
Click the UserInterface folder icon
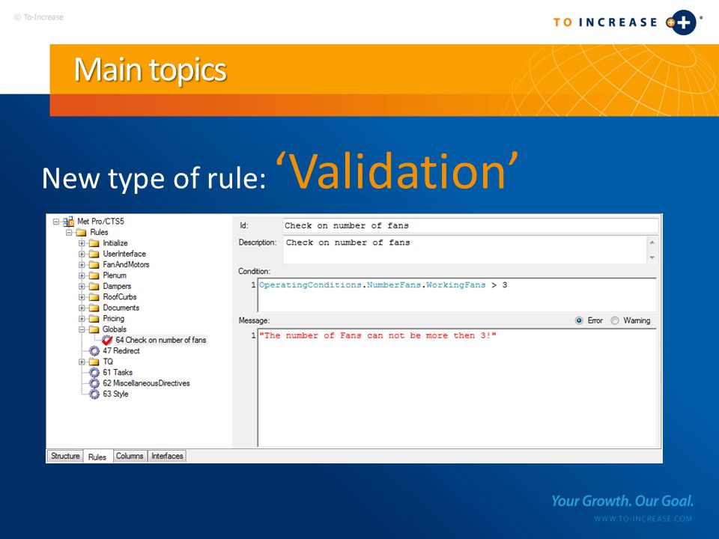tap(94, 254)
